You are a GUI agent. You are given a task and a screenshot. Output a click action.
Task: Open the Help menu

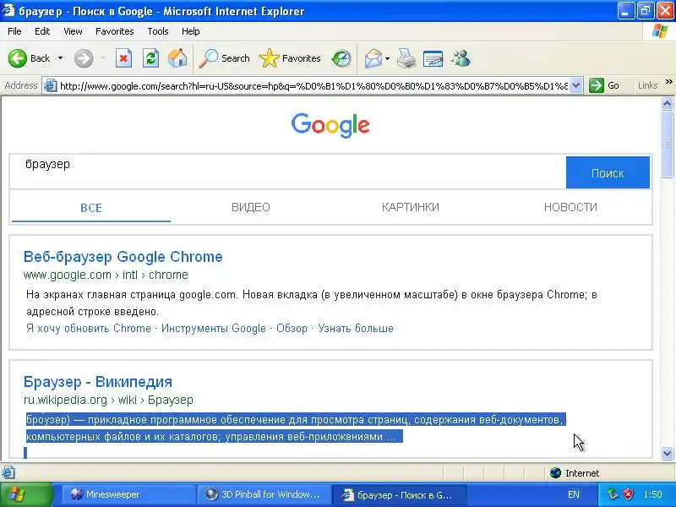coord(191,31)
